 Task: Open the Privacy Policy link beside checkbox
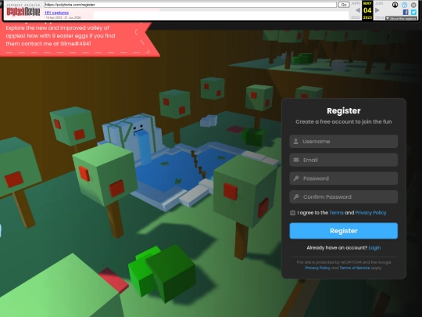tap(370, 213)
